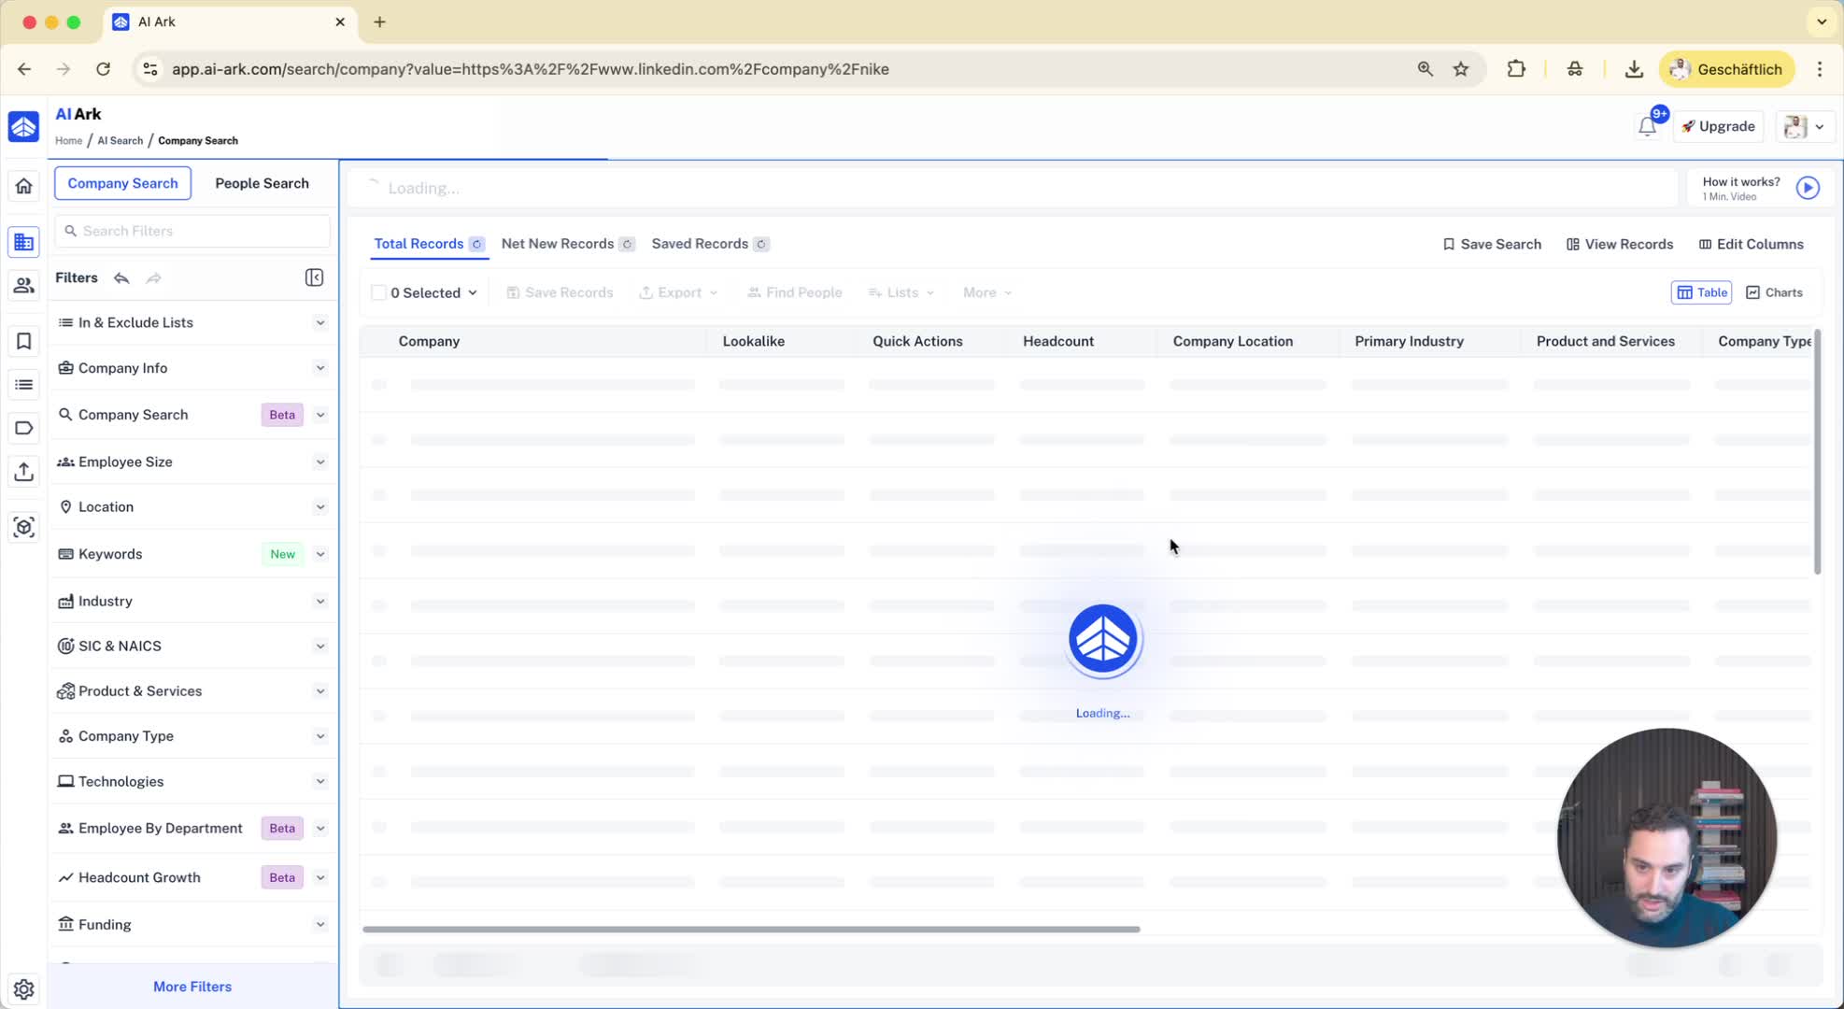Switch to People Search tab
Image resolution: width=1844 pixels, height=1009 pixels.
pyautogui.click(x=262, y=183)
